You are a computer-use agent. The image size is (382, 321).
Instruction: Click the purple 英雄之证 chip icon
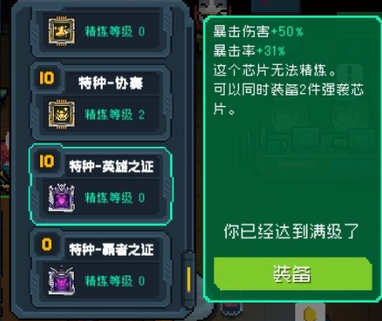point(62,197)
